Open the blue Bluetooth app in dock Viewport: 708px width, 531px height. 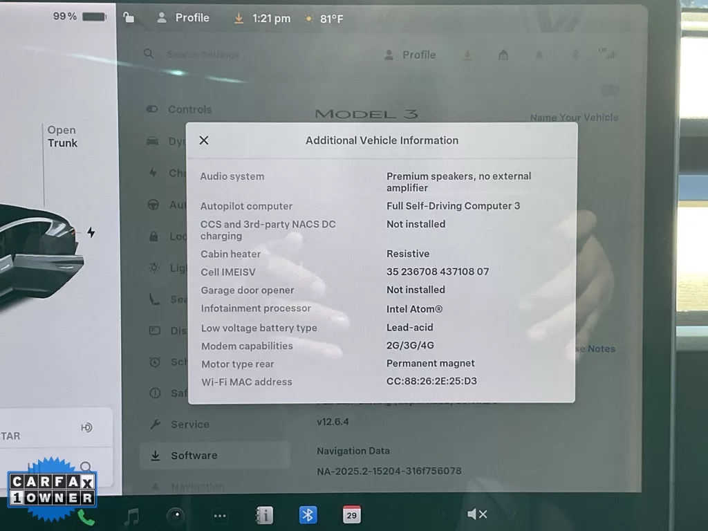click(308, 515)
